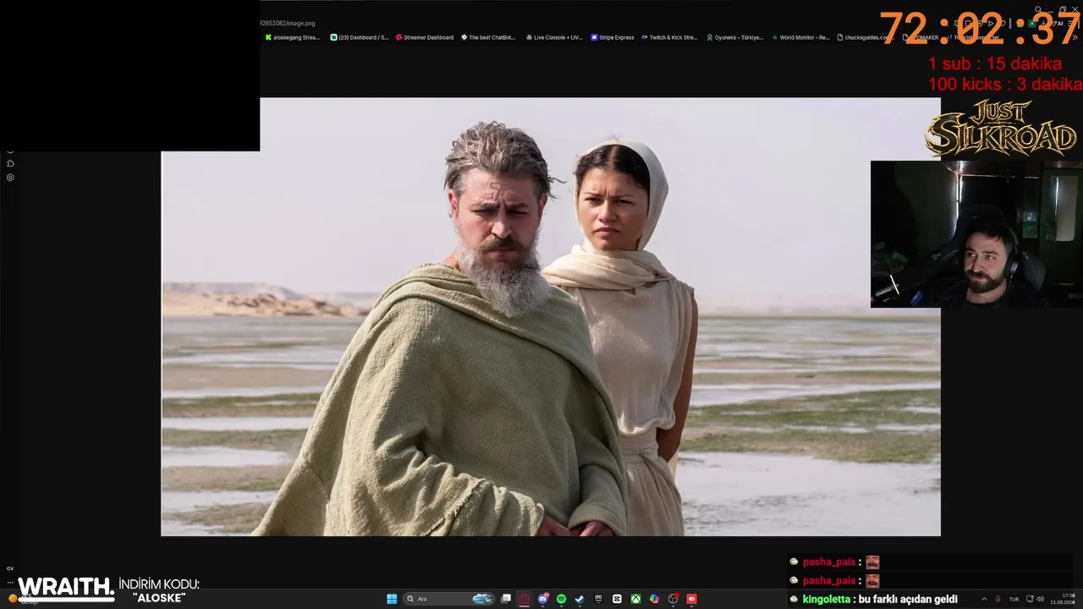Open the Live Console bookmark

554,37
